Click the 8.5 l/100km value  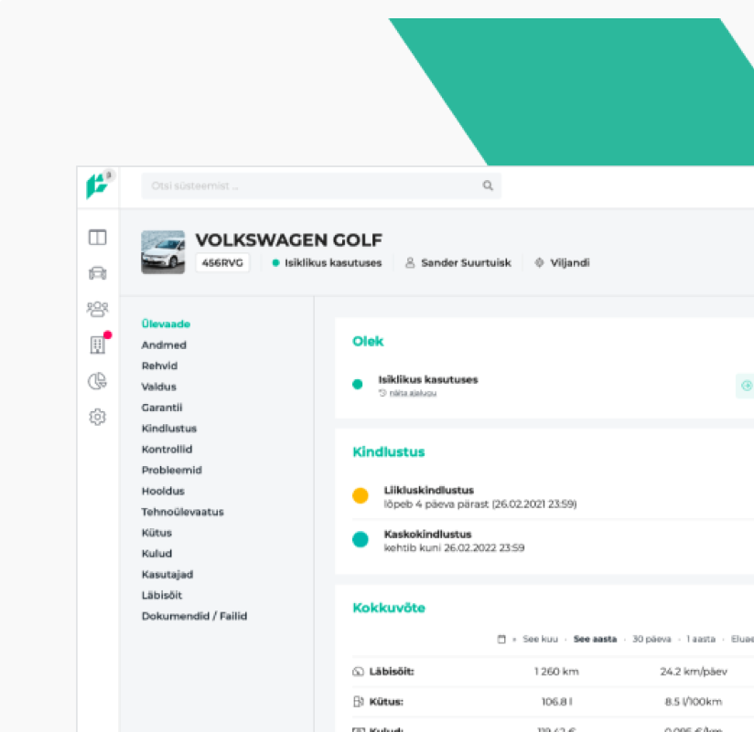pyautogui.click(x=694, y=702)
